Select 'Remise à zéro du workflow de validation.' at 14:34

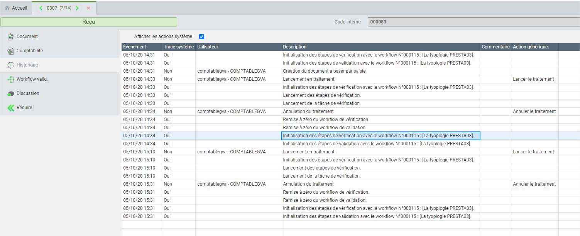click(325, 128)
